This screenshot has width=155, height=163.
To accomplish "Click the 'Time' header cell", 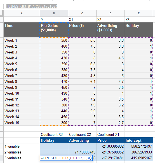I will pyautogui.click(x=22, y=30).
